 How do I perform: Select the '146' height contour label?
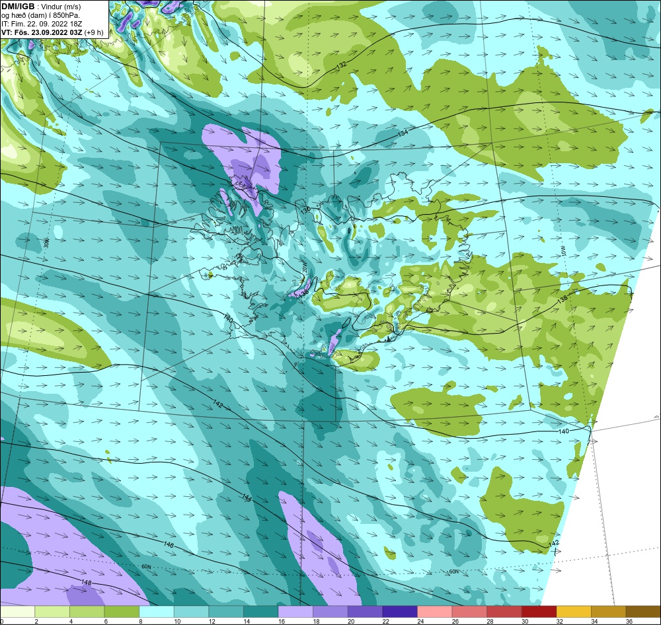coord(168,544)
